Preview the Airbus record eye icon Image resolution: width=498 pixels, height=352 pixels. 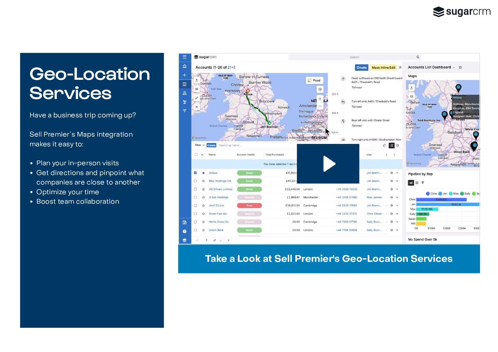click(392, 173)
